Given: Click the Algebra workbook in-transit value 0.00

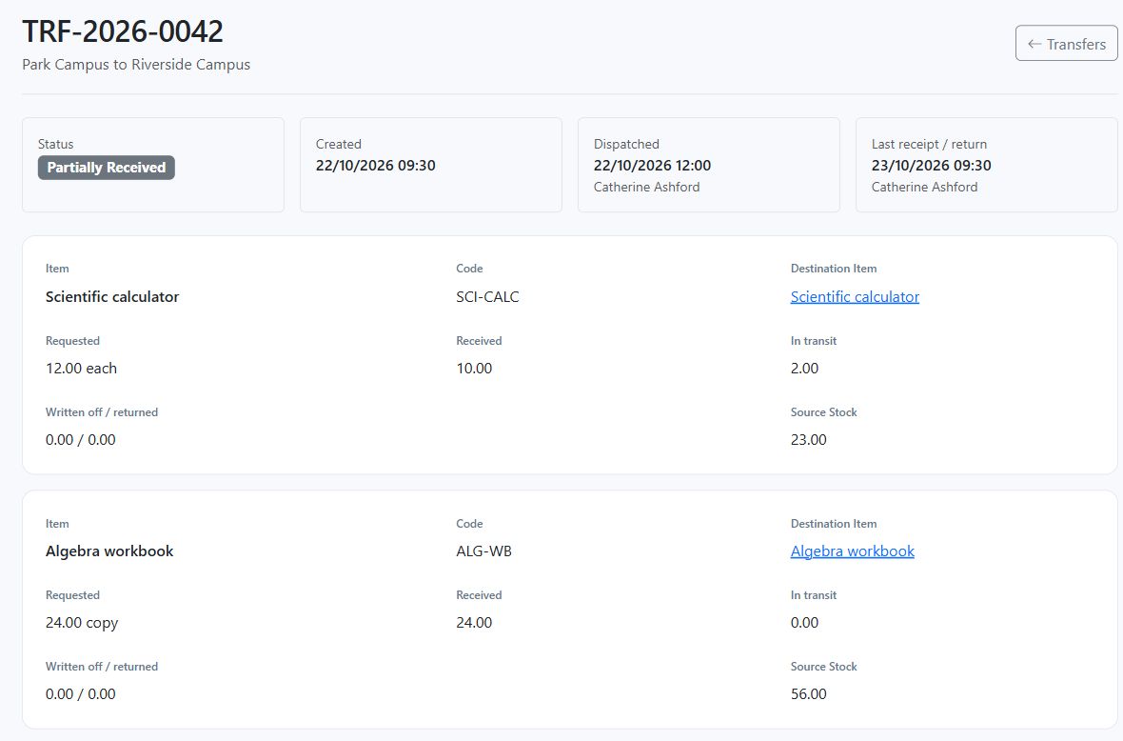Looking at the screenshot, I should pyautogui.click(x=804, y=623).
